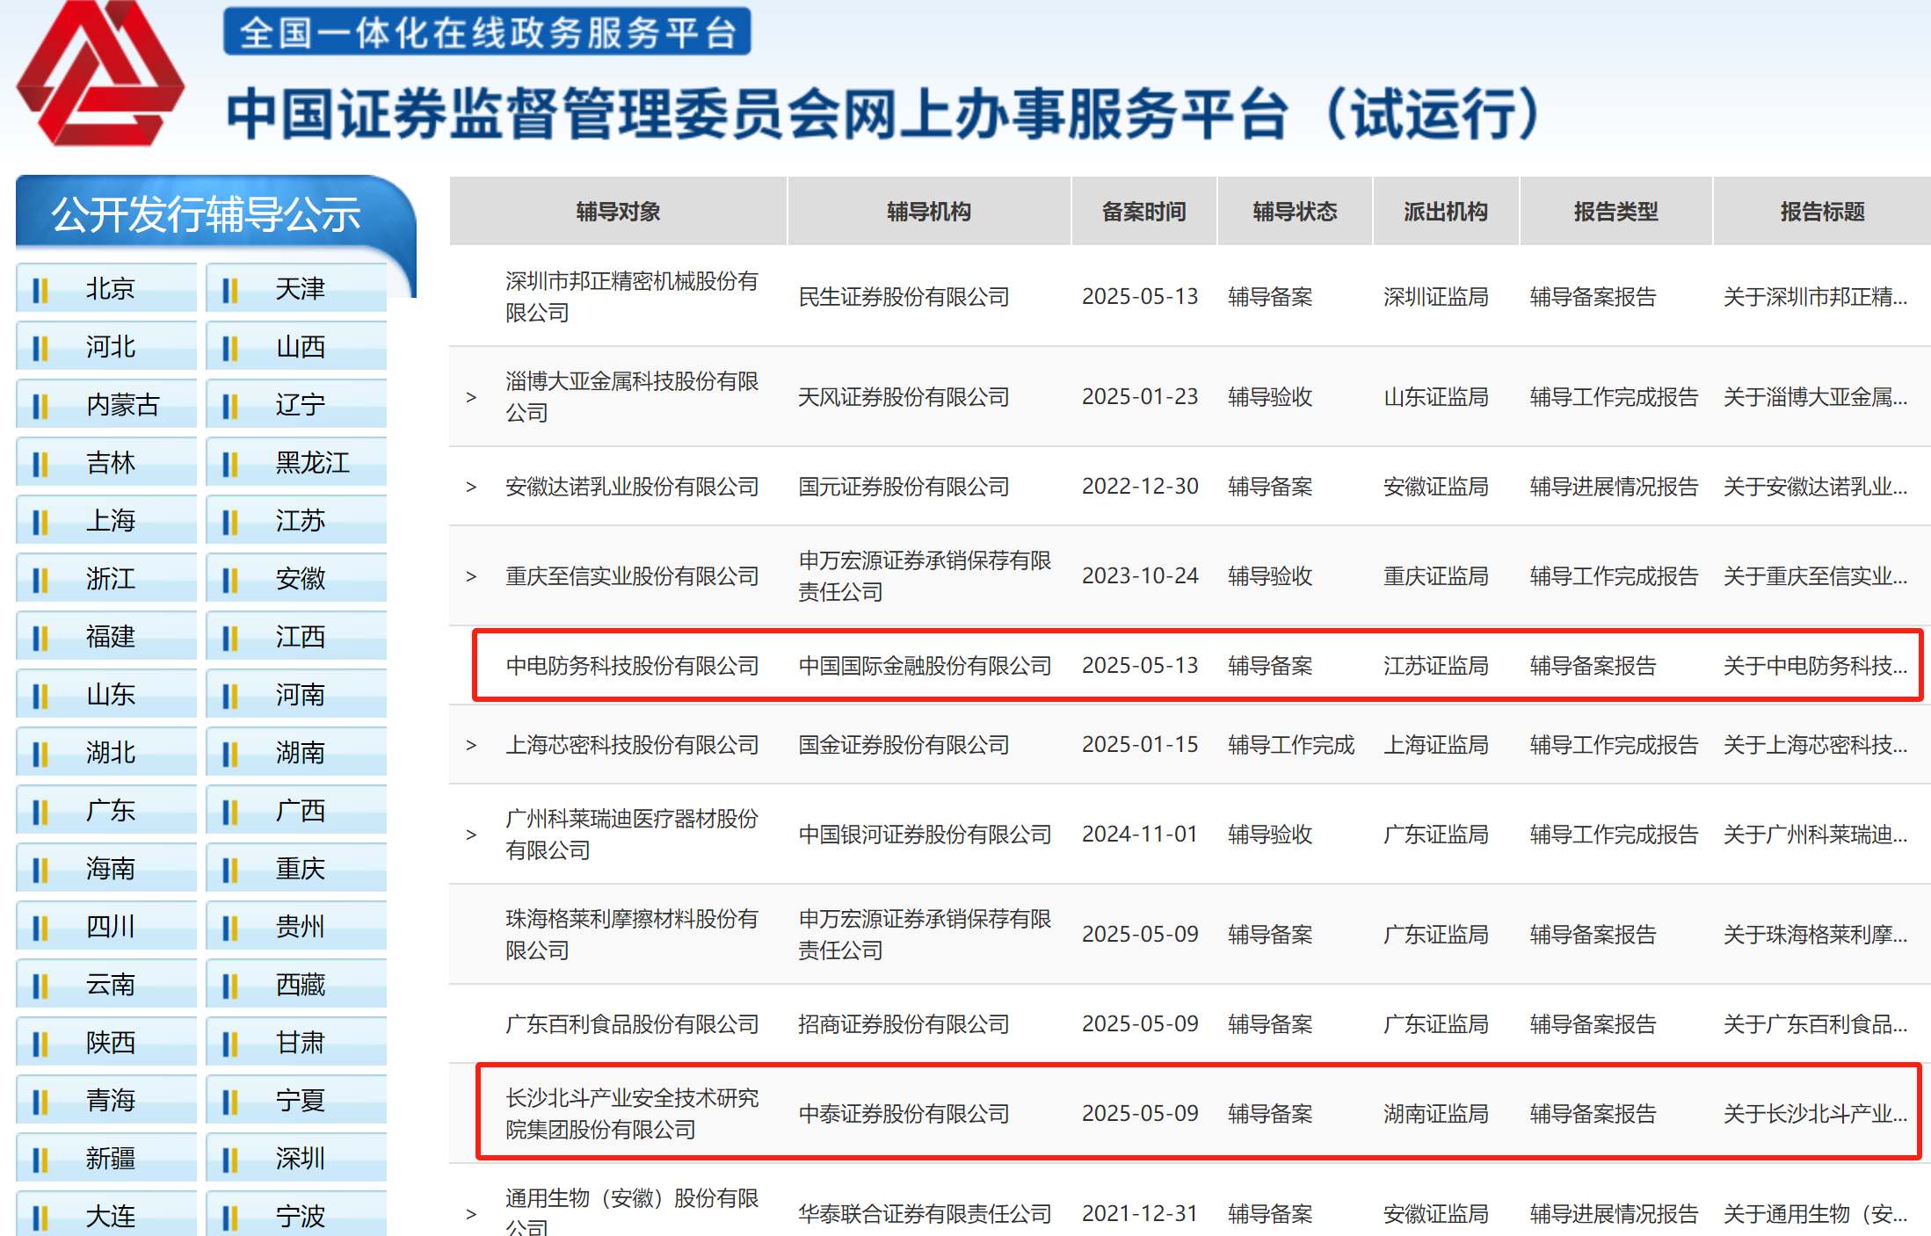This screenshot has width=1931, height=1236.
Task: Select 河北 in the region list
Action: pyautogui.click(x=106, y=346)
